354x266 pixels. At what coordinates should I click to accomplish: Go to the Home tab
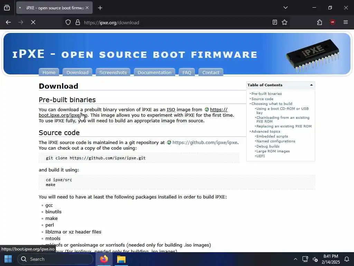pyautogui.click(x=49, y=72)
